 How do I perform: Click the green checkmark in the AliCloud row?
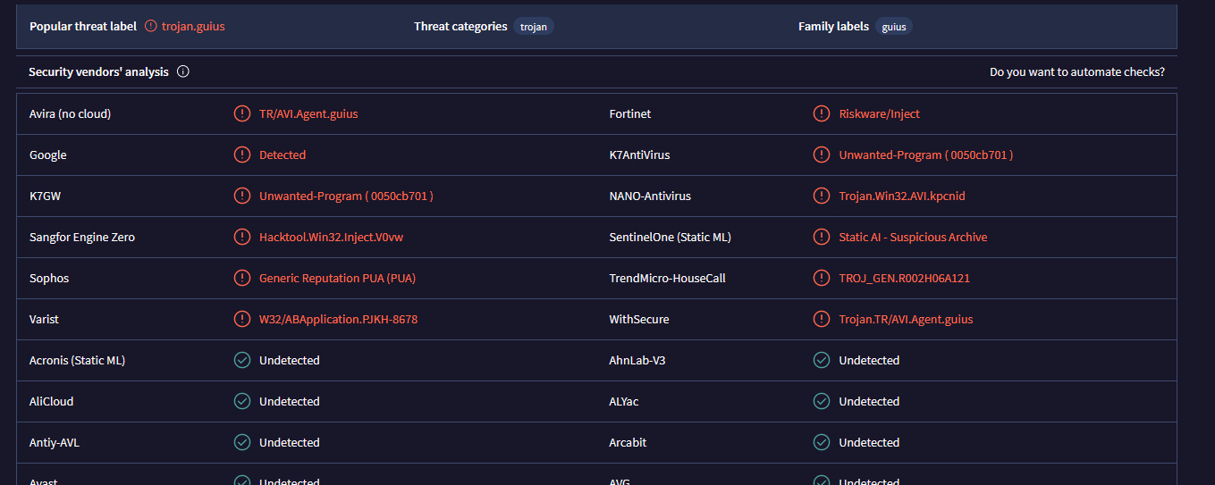[241, 401]
